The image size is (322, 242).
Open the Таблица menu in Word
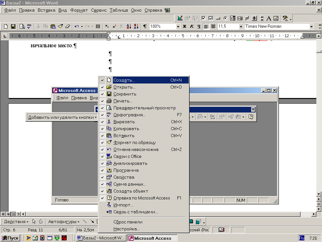(119, 10)
